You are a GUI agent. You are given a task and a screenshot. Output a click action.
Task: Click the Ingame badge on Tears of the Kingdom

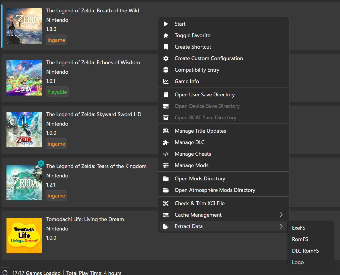(x=56, y=195)
